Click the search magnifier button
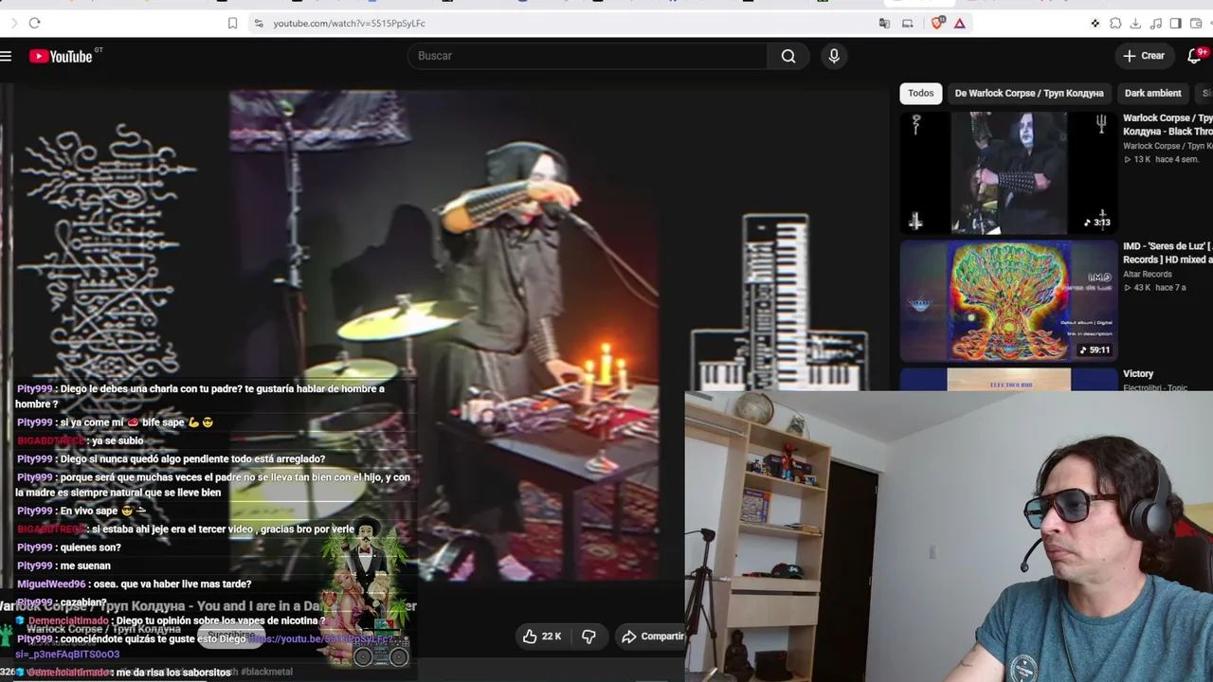1213x682 pixels. pos(788,56)
